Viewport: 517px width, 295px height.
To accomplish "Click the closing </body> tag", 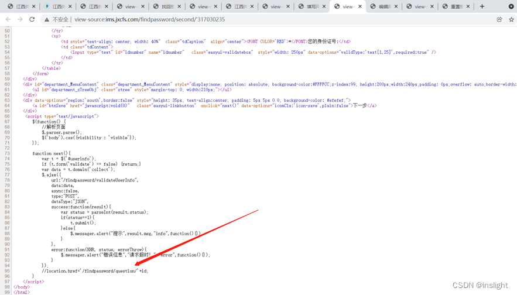I will tap(22, 287).
